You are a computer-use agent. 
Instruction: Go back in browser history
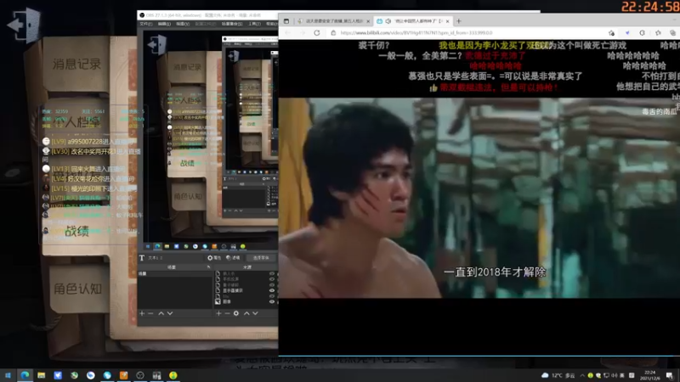pos(288,33)
